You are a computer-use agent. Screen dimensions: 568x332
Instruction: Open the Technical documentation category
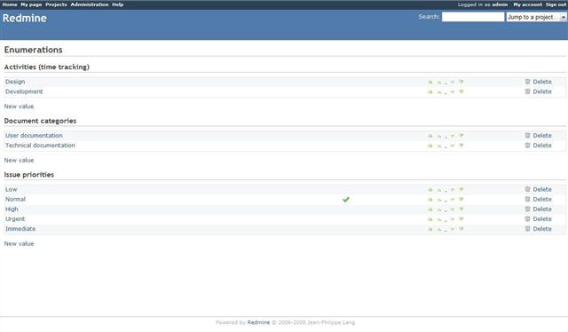pos(40,146)
